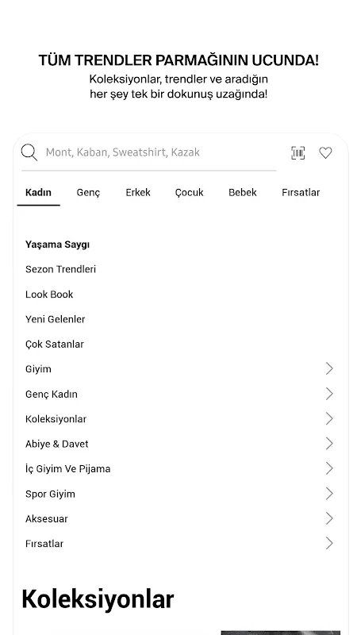357x635 pixels.
Task: Open favorites with the heart icon
Action: (x=325, y=152)
